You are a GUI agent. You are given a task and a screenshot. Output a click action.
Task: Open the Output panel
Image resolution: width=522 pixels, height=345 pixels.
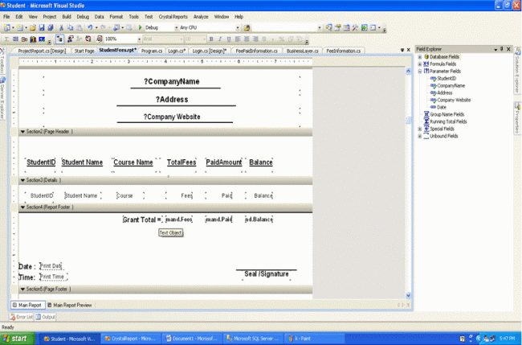[45, 317]
